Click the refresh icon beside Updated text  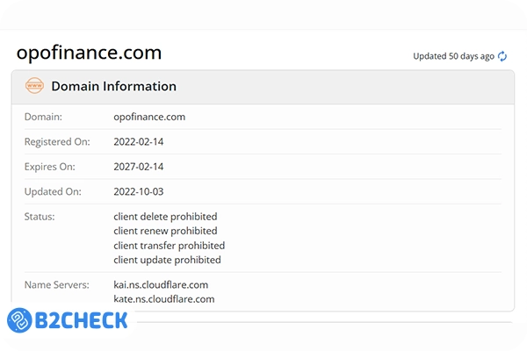click(x=502, y=56)
